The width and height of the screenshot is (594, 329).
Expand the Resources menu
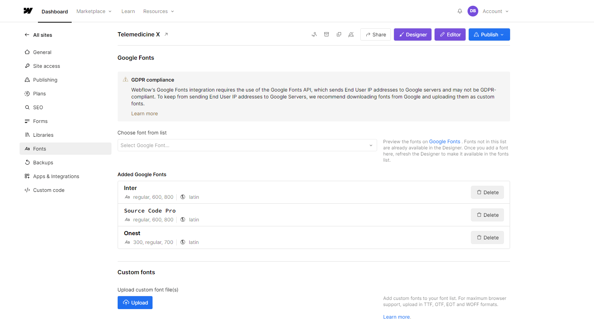click(159, 11)
